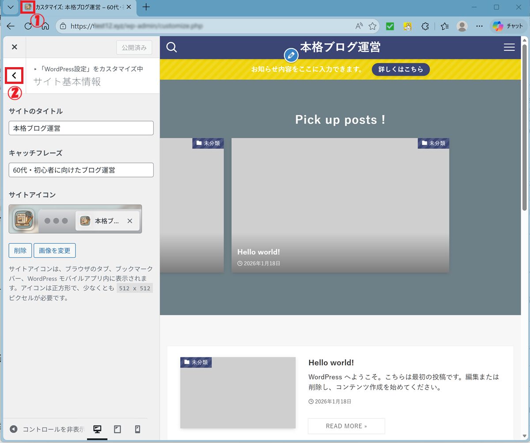Hide the customizer controls panel
Viewport: 530px width, 443px height.
[46, 429]
